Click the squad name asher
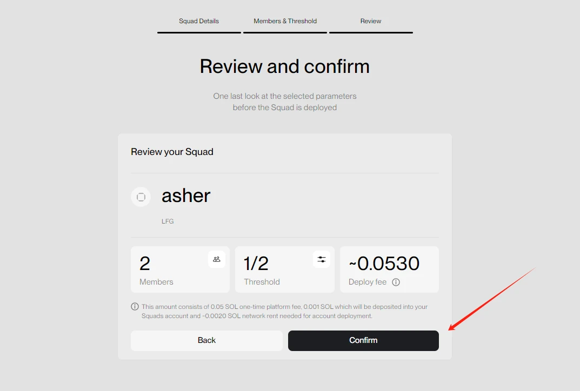 click(x=186, y=195)
